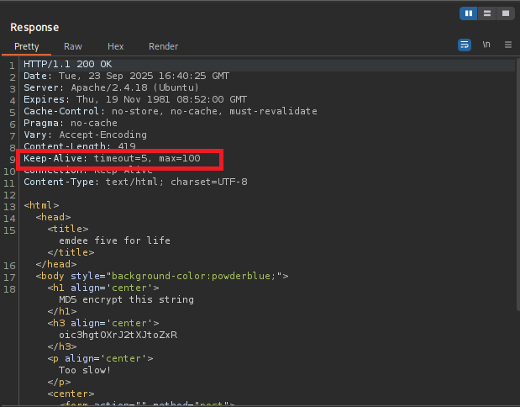Open the response viewer hamburger menu
This screenshot has width=520, height=407.
point(507,45)
